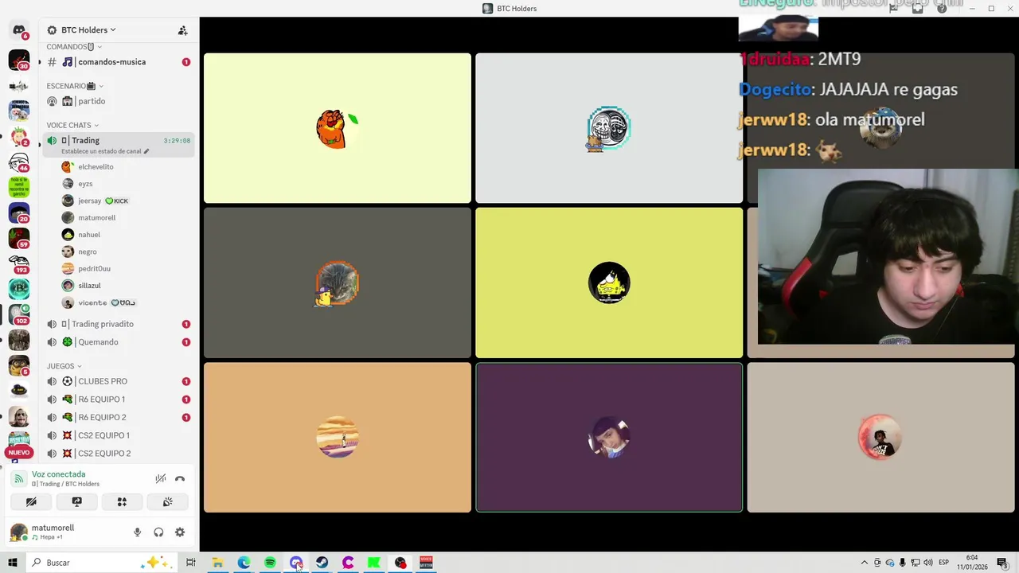Collapse the JUEGOS category
This screenshot has height=573, width=1019.
tap(64, 366)
